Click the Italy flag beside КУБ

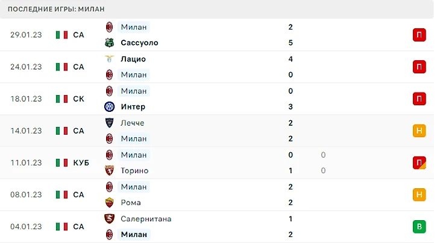(x=61, y=162)
